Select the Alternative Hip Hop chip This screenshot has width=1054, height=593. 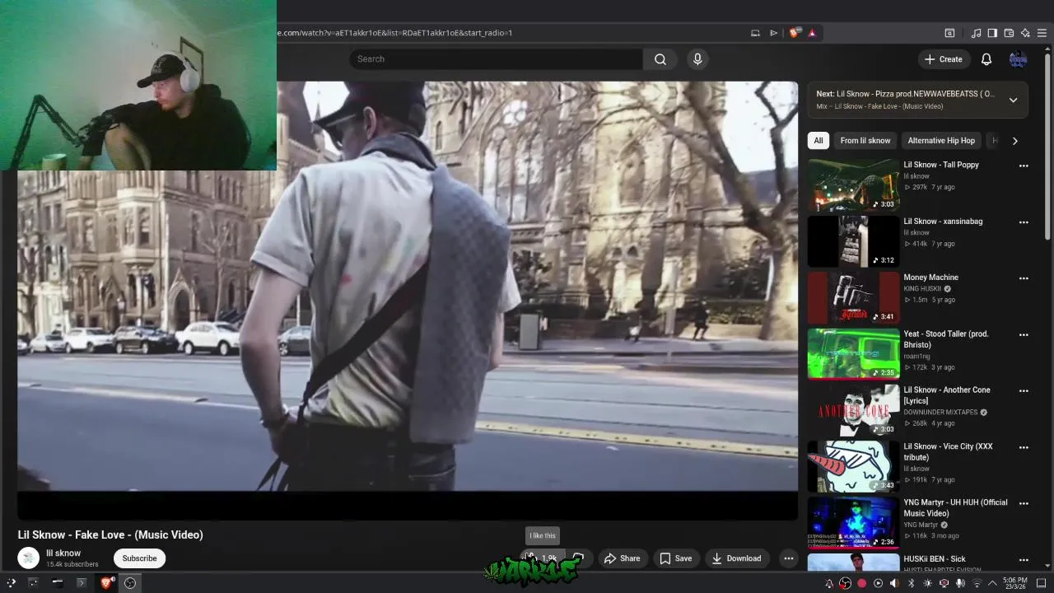click(x=941, y=141)
